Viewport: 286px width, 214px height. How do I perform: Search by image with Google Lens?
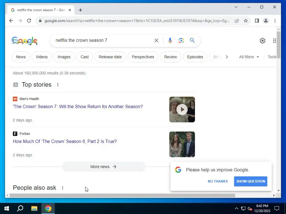tap(181, 40)
